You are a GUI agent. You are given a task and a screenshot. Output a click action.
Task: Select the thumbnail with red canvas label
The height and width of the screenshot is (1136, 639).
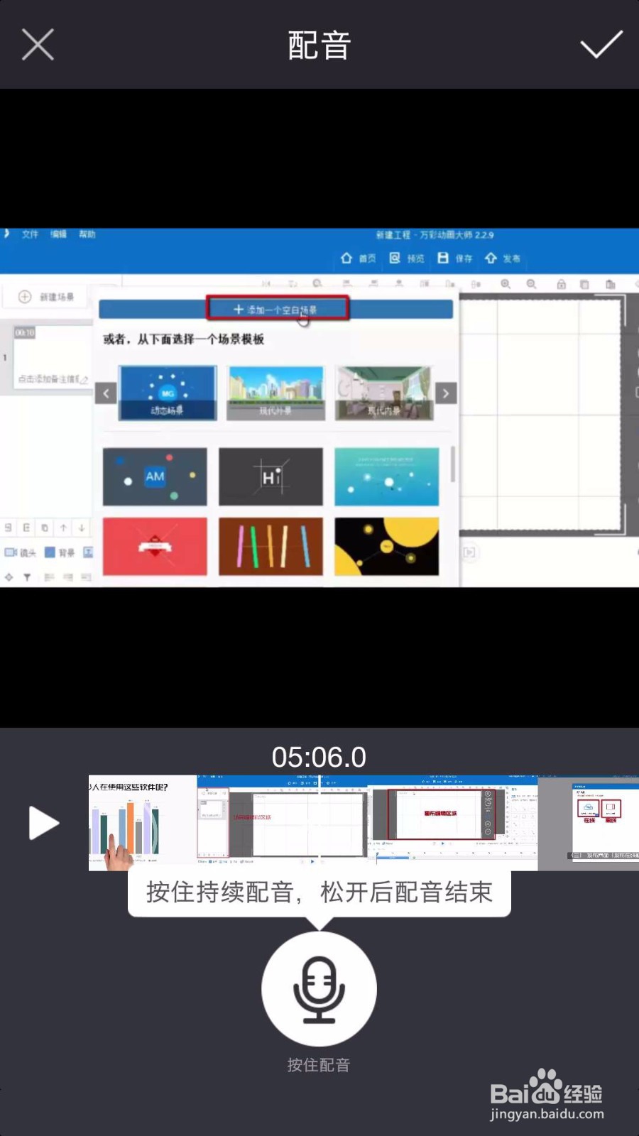click(452, 823)
